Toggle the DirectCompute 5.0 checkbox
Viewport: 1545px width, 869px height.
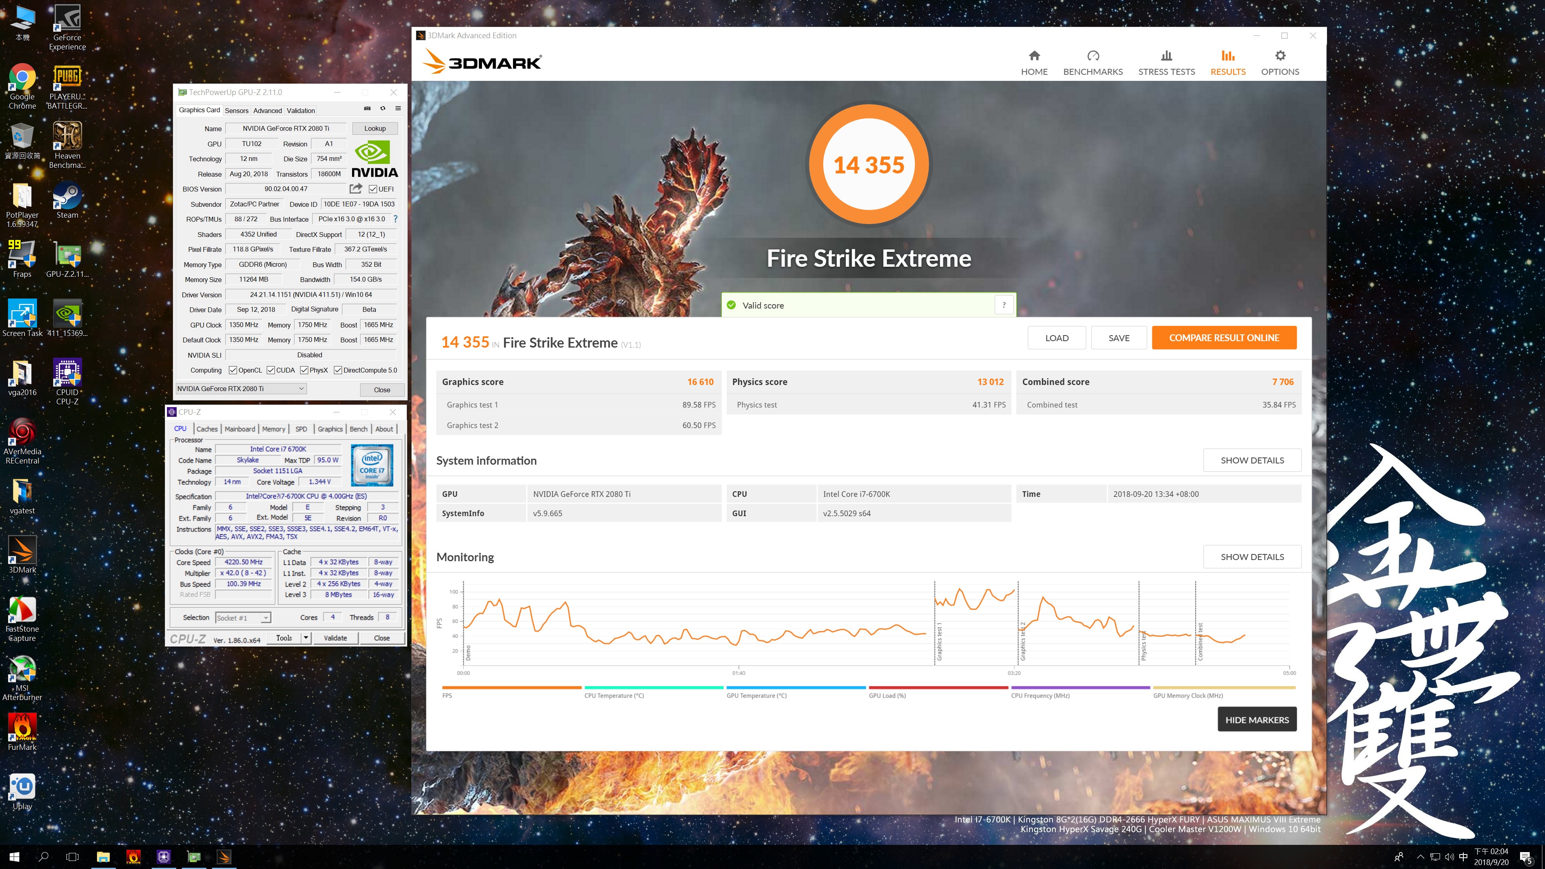pyautogui.click(x=338, y=370)
